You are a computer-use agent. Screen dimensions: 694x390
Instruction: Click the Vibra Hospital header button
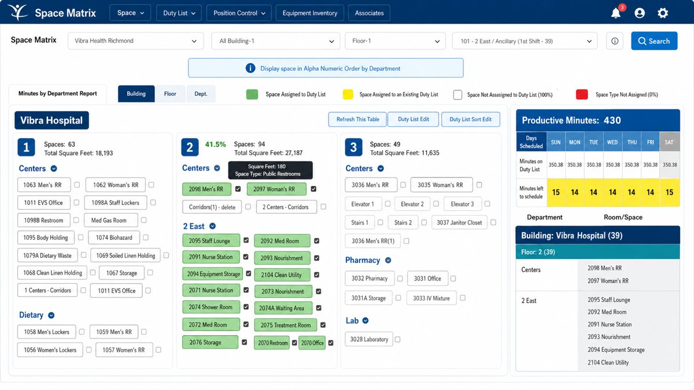pyautogui.click(x=51, y=120)
